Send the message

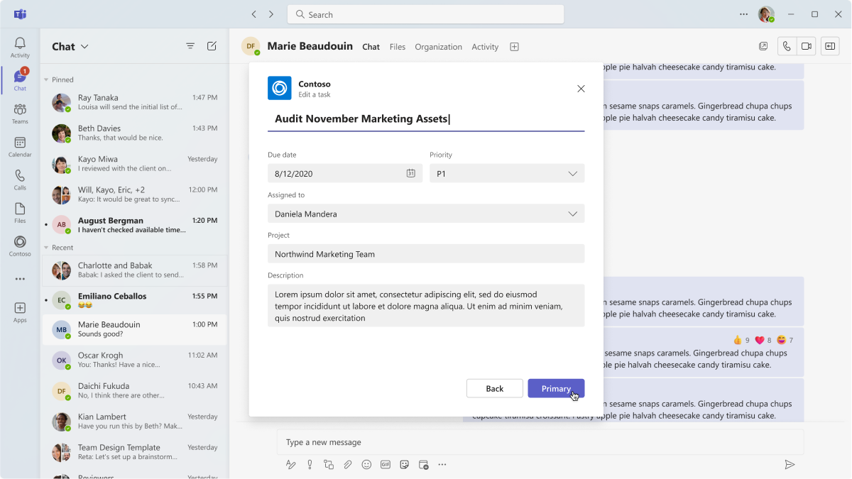[790, 465]
